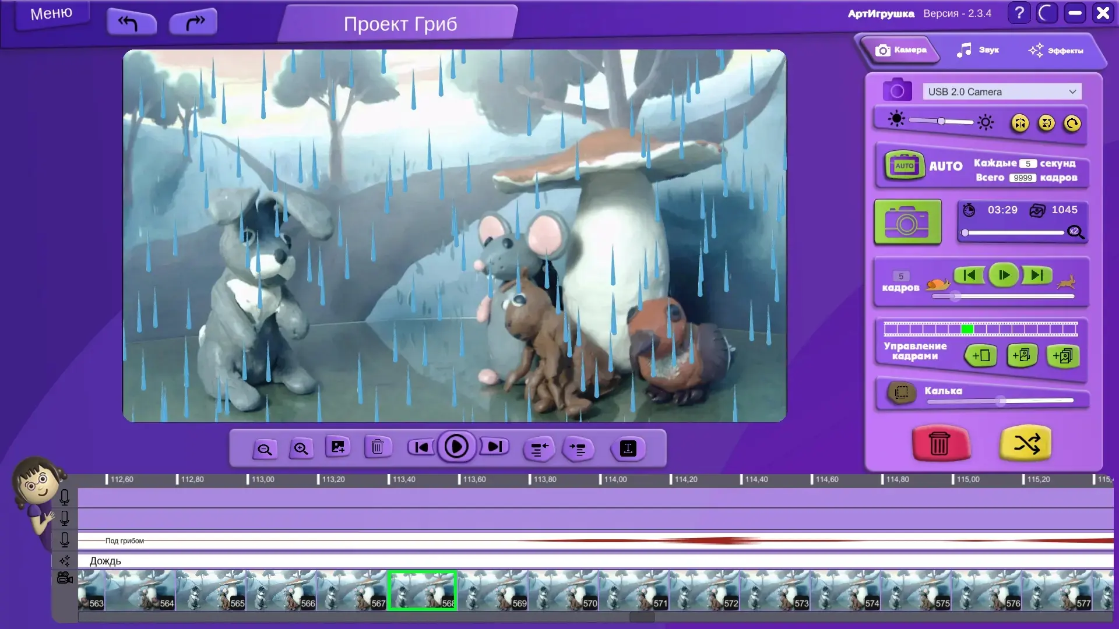Switch to the Звук tab
Screen dimensions: 1119x629
tap(979, 50)
